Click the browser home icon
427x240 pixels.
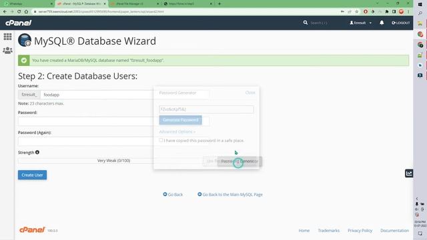(26, 12)
